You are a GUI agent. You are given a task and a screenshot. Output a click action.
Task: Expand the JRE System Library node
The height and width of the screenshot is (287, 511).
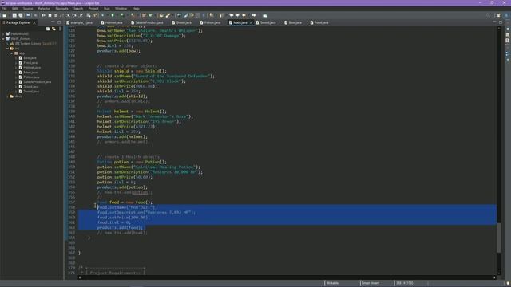[x=7, y=44]
